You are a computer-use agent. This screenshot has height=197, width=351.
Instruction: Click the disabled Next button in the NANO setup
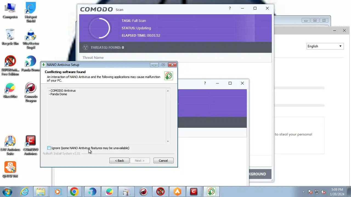tap(140, 161)
